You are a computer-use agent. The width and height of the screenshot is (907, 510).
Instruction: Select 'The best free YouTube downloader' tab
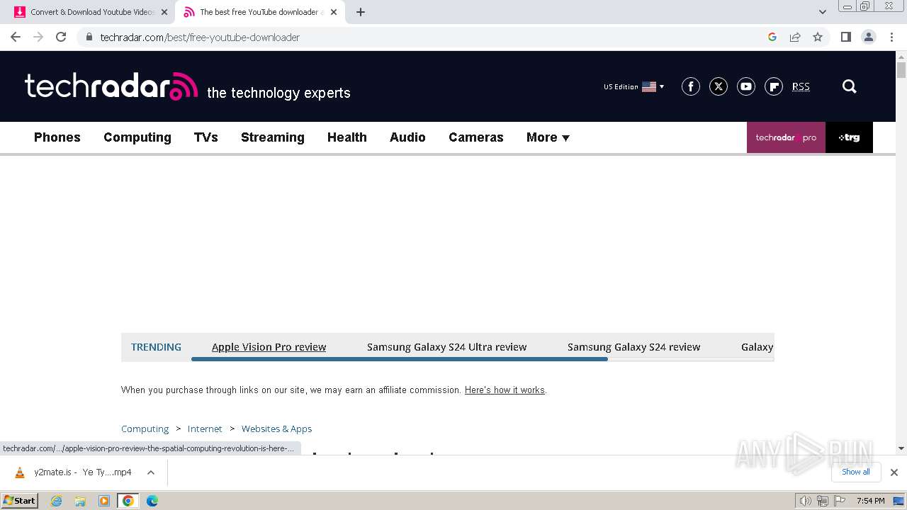pos(259,12)
